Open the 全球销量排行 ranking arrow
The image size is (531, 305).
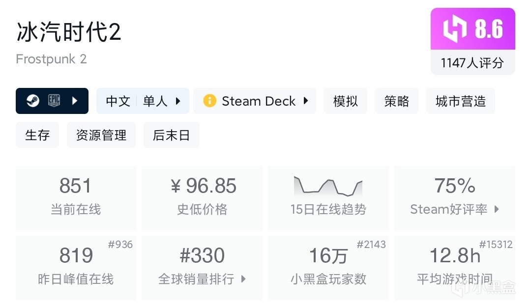click(x=243, y=279)
